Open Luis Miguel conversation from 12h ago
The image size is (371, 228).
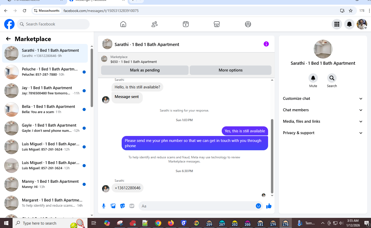point(45,147)
